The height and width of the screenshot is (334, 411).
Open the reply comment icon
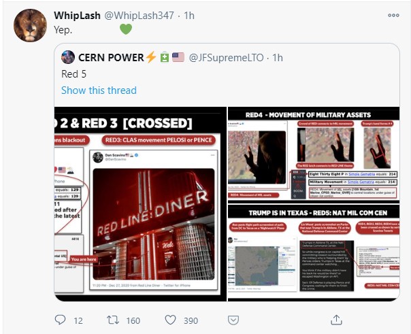(60, 320)
